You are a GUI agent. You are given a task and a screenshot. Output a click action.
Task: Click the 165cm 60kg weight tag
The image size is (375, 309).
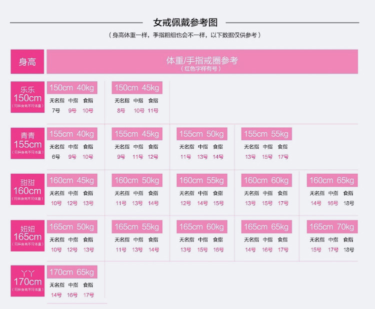click(201, 227)
